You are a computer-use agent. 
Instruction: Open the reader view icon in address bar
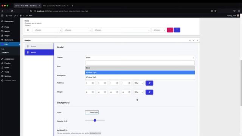pos(212,11)
